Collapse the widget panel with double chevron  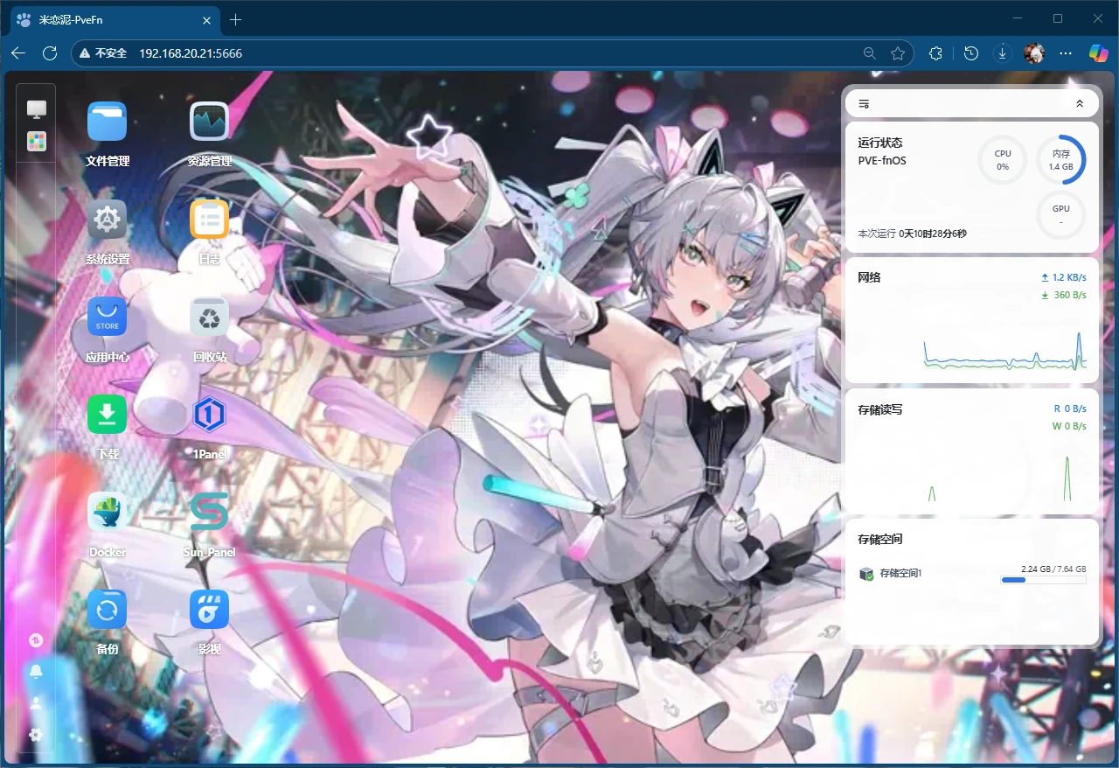coord(1080,104)
